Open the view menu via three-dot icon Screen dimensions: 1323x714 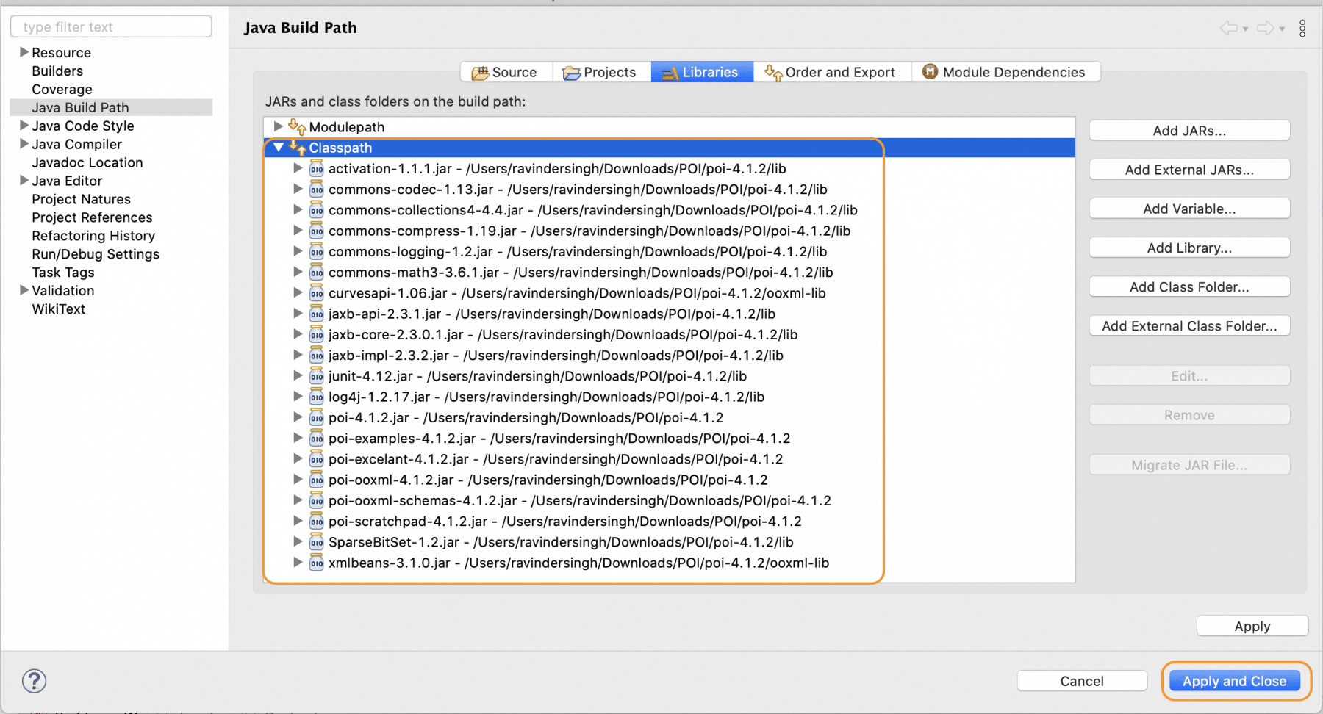click(x=1302, y=28)
